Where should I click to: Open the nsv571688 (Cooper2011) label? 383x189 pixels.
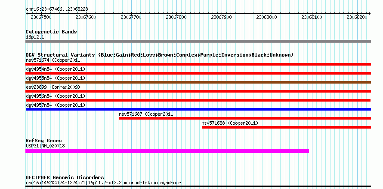tap(230, 123)
